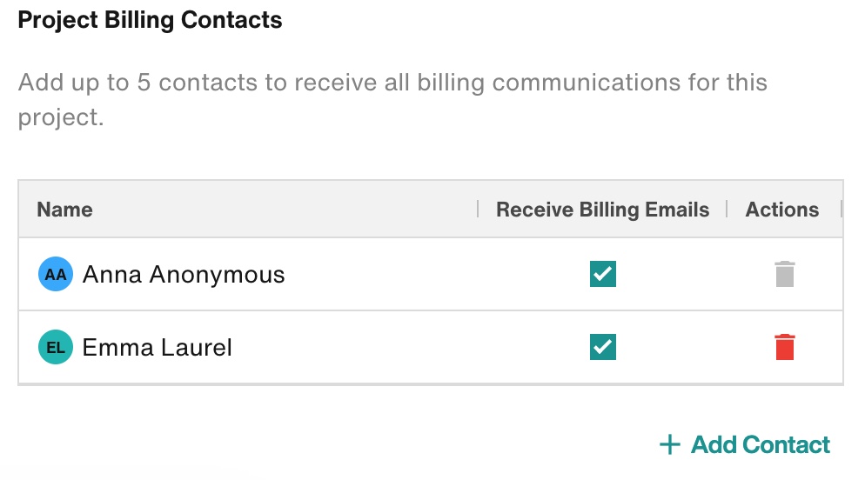Click the gray trash icon for Anna Anonymous
Screen dimensions: 865x480
784,274
